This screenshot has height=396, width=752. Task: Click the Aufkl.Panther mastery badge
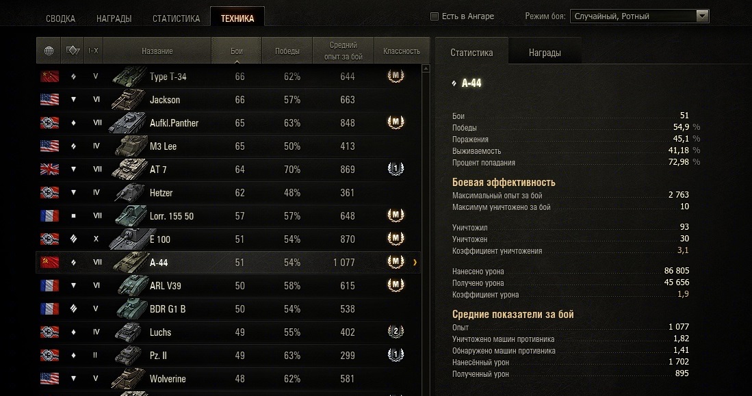[x=395, y=123]
